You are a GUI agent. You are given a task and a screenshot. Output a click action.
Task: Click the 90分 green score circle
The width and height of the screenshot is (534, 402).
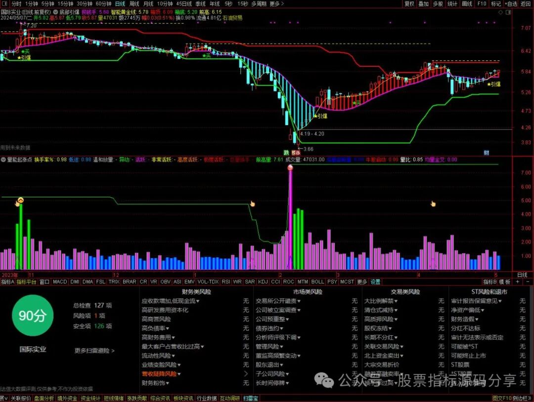(x=32, y=315)
